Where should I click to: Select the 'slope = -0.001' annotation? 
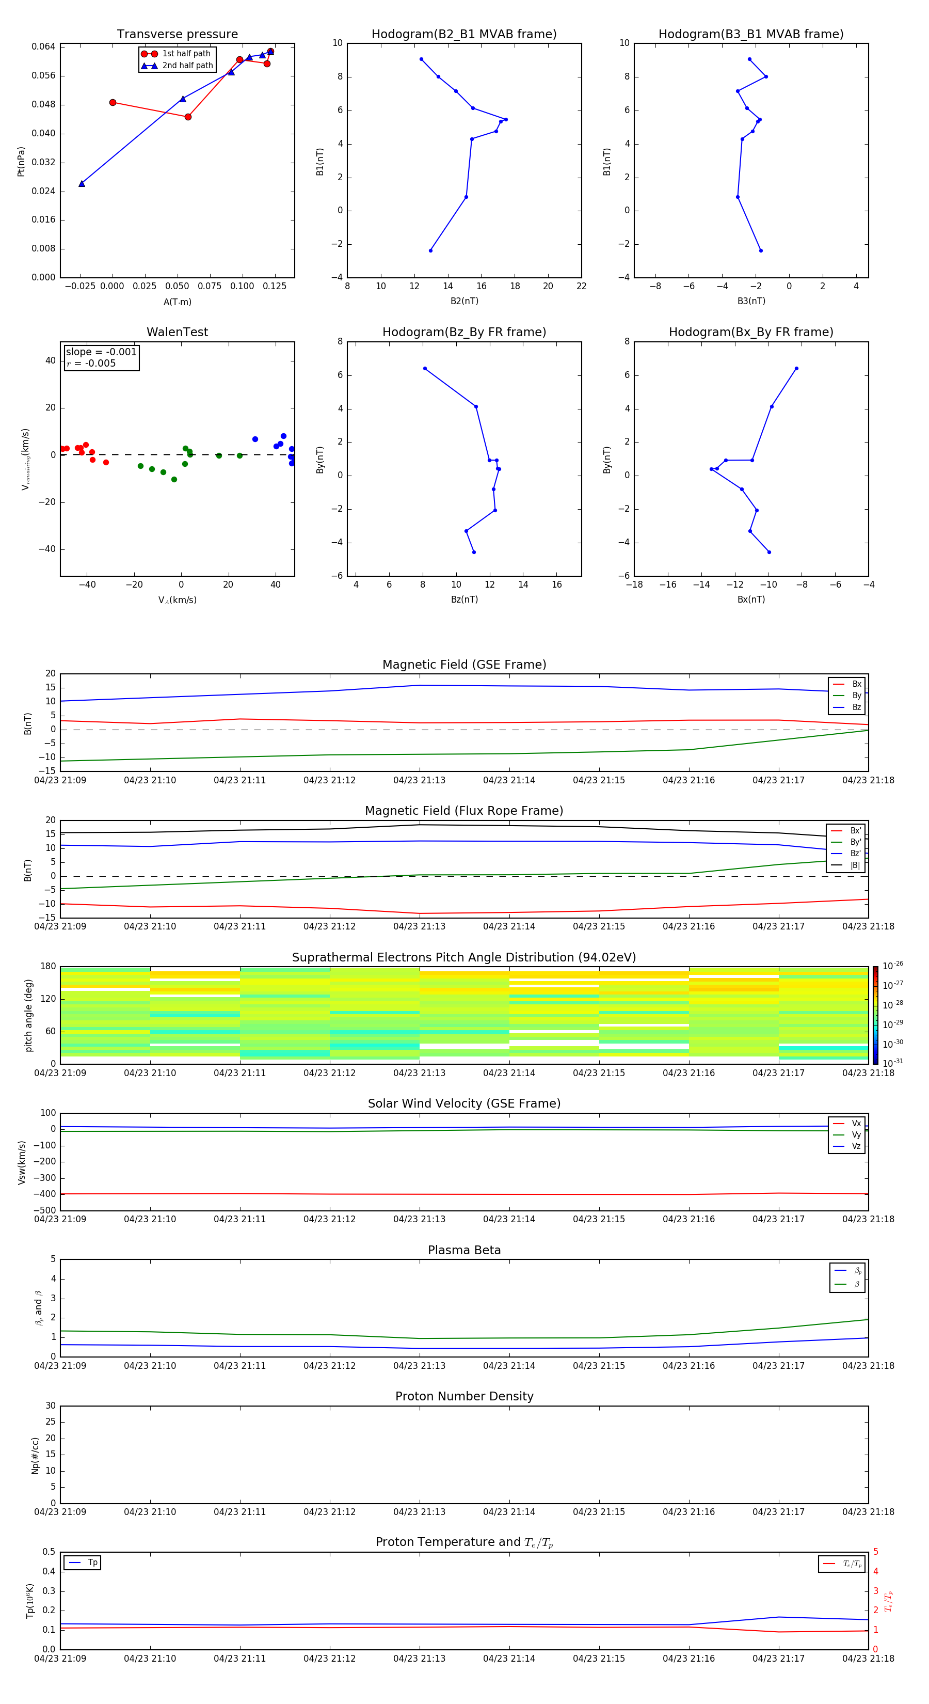click(x=101, y=352)
